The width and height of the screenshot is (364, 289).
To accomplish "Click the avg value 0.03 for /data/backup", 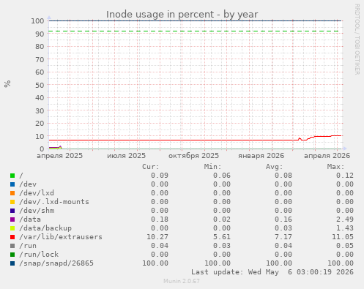I will point(283,228).
